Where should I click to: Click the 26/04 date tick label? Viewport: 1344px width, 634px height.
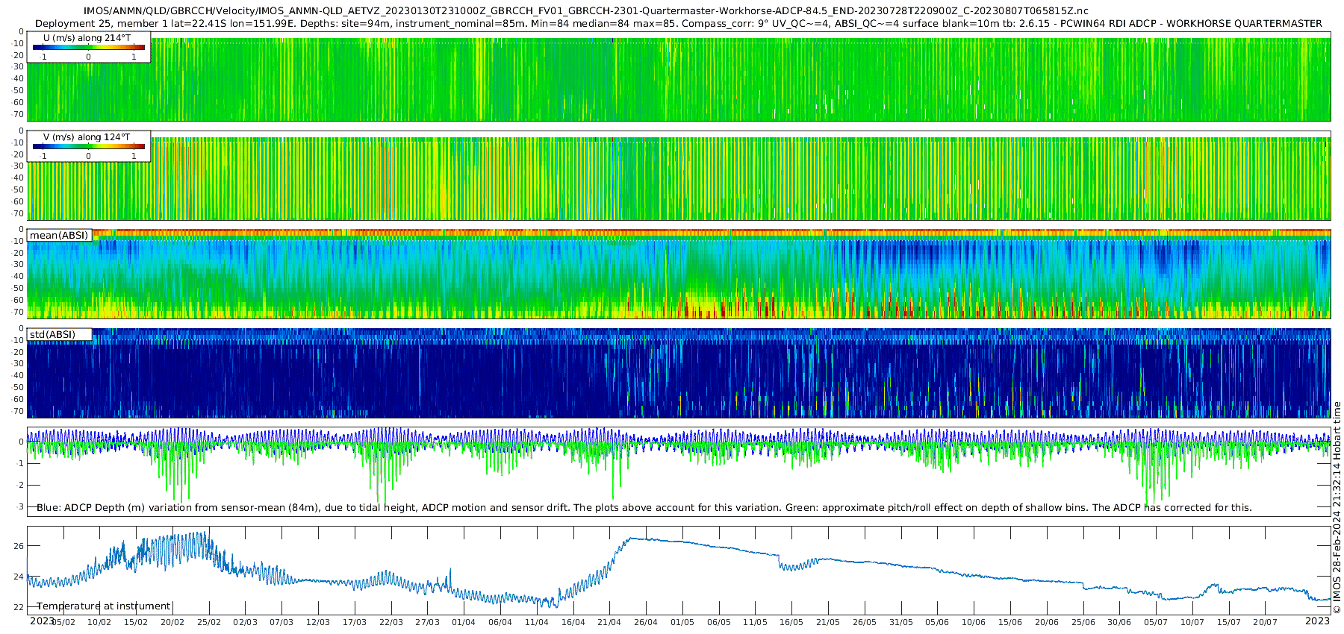click(x=646, y=622)
